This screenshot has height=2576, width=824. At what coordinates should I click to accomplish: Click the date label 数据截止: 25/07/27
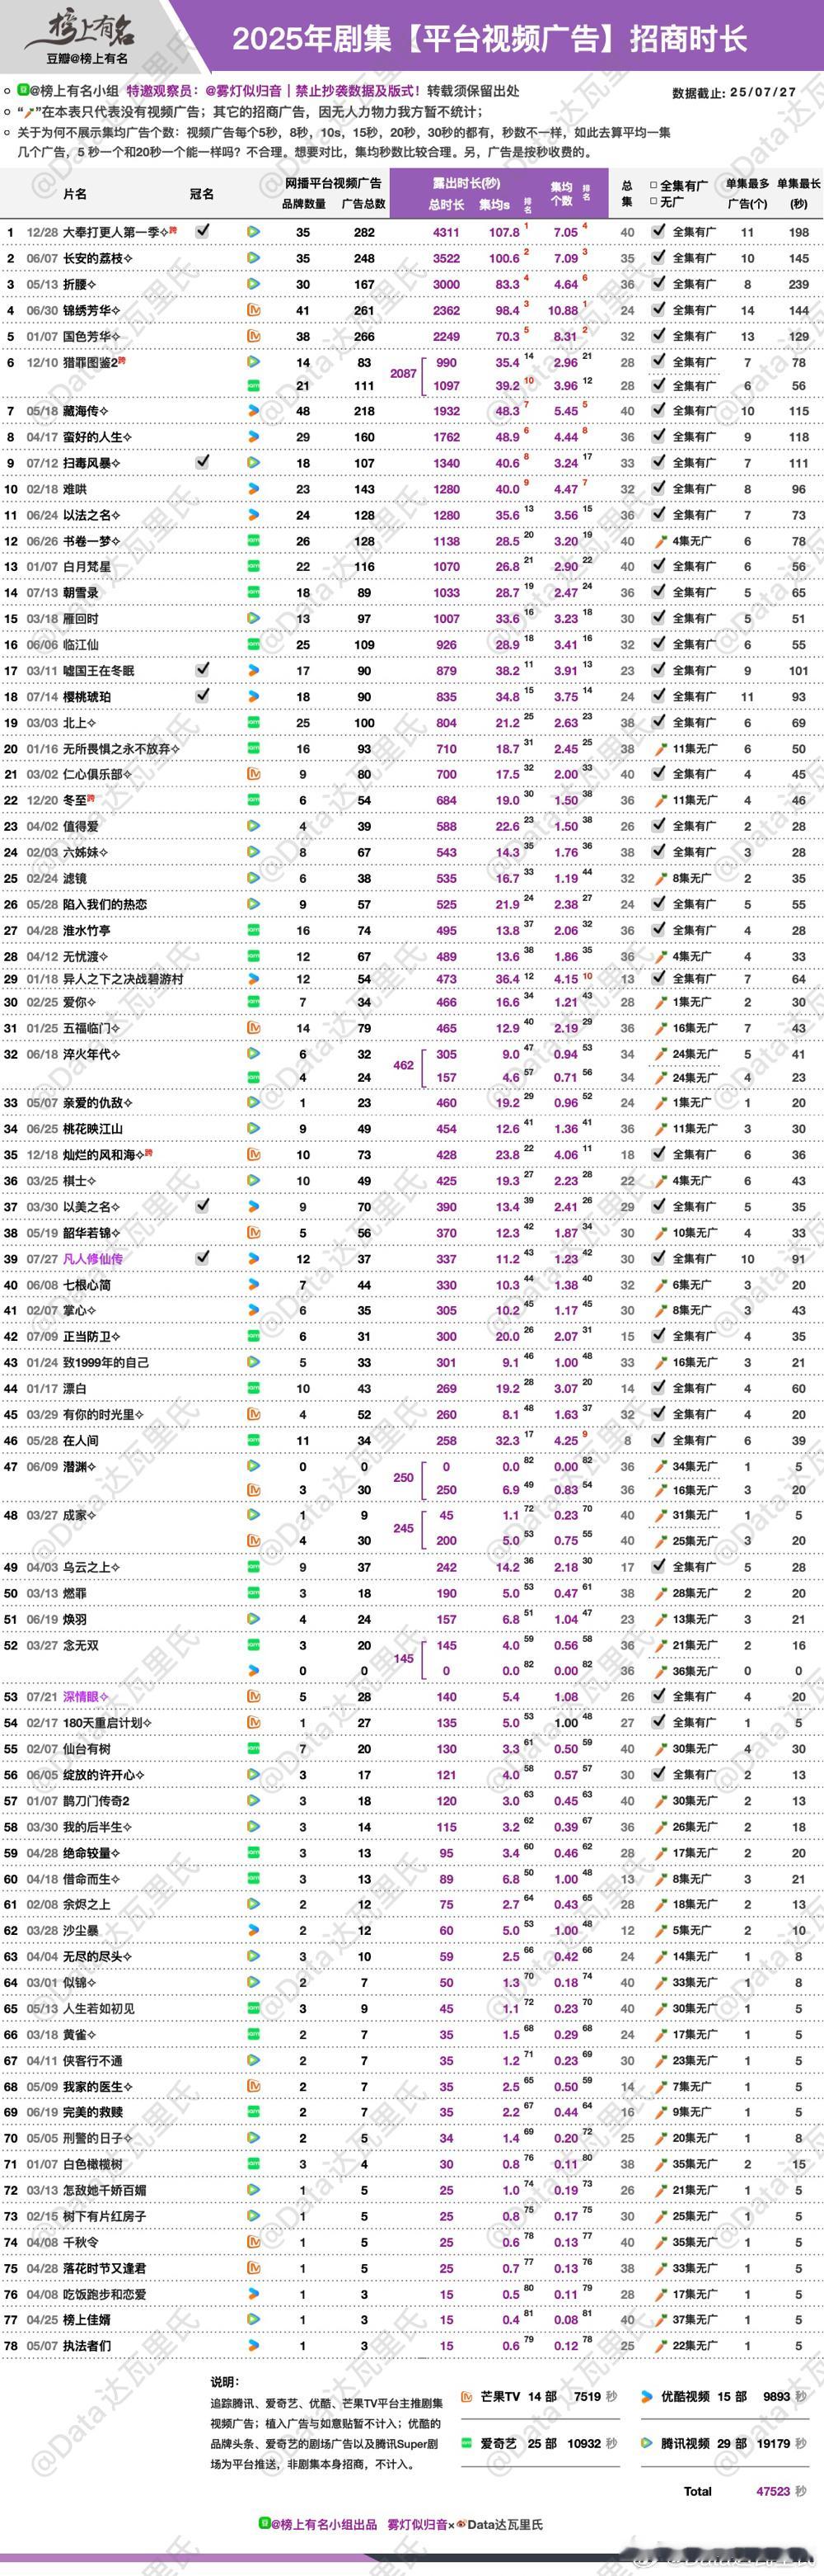[x=734, y=92]
